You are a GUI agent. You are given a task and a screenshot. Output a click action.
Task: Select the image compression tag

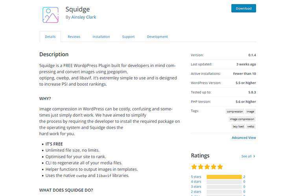click(x=242, y=119)
